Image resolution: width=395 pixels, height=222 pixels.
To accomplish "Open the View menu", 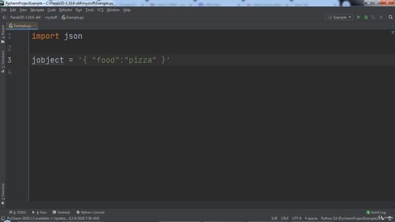I will [23, 10].
